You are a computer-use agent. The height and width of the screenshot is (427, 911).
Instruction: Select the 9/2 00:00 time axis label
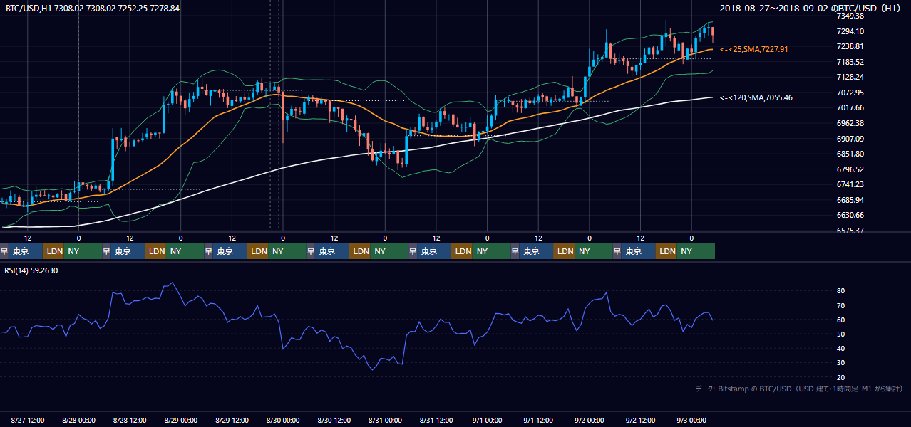pos(590,420)
